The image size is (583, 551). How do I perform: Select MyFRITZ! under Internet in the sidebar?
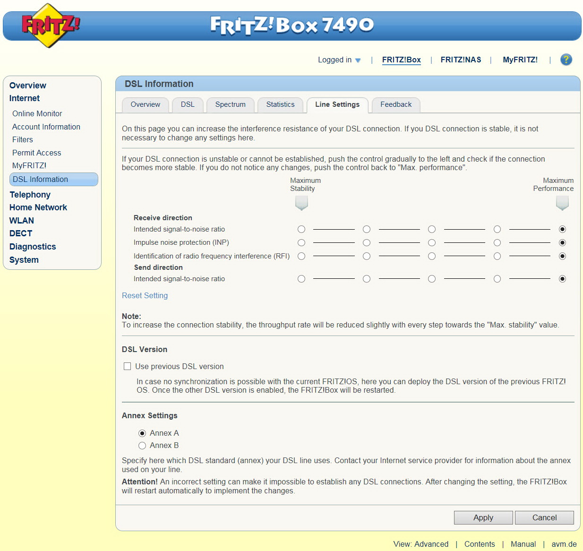tap(29, 165)
